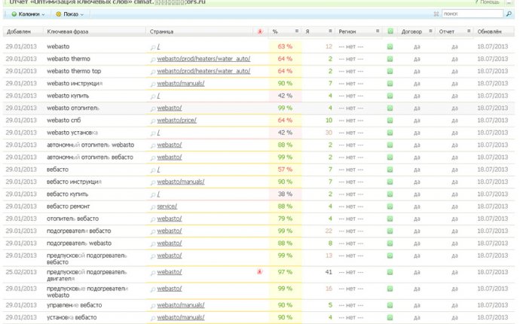Toggle the green status icon in webasto thermo row
The height and width of the screenshot is (324, 520).
(390, 59)
